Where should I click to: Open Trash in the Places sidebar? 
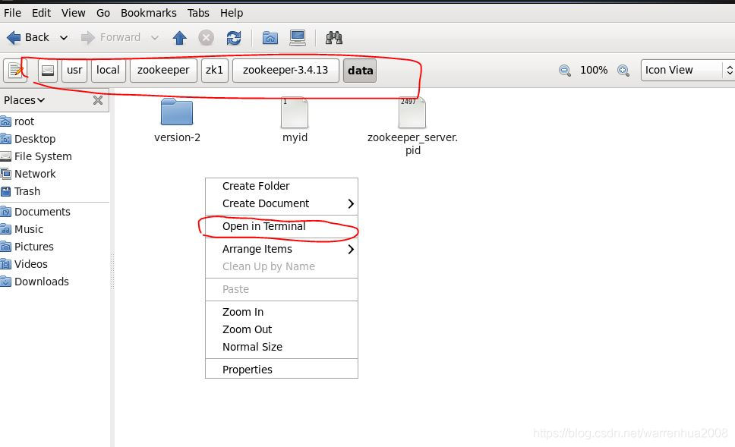pos(21,191)
